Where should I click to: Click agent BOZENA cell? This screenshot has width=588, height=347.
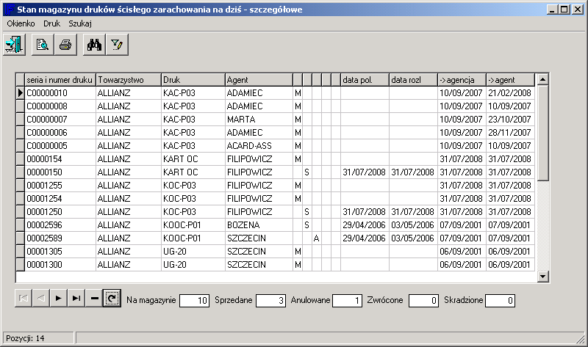pyautogui.click(x=259, y=225)
